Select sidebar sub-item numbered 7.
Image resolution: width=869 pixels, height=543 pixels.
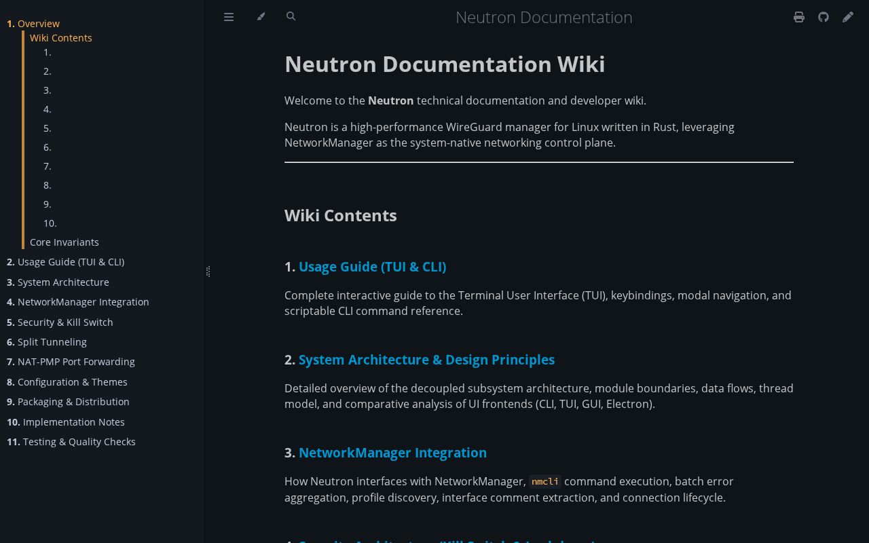[48, 166]
